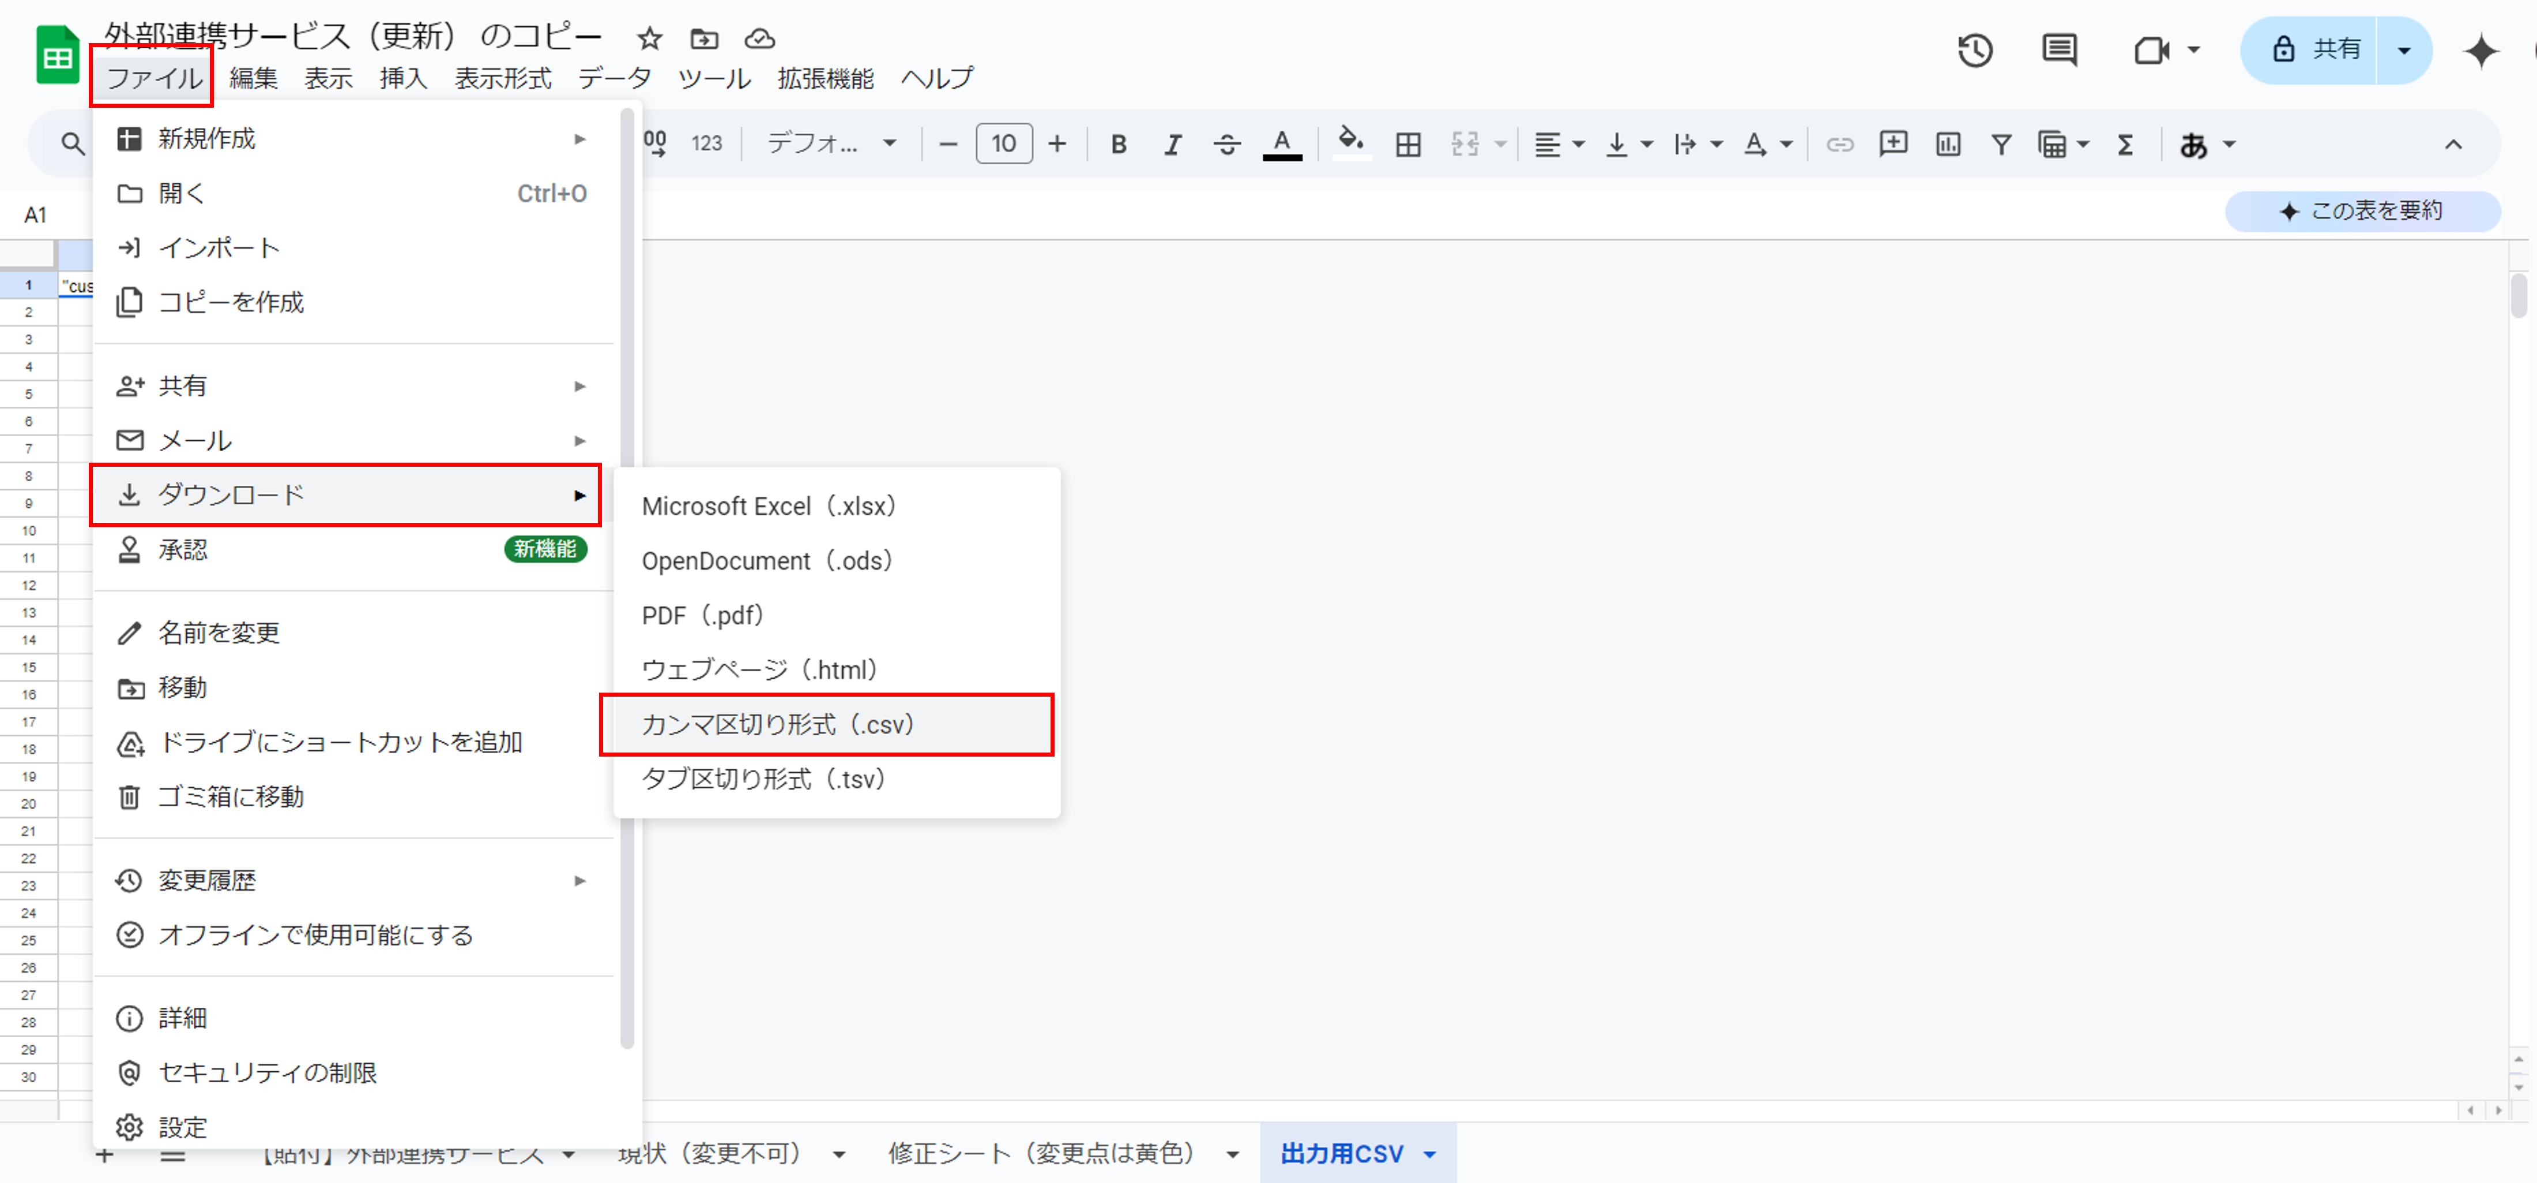The width and height of the screenshot is (2537, 1183).
Task: Click the borders toolbar icon
Action: click(x=1407, y=145)
